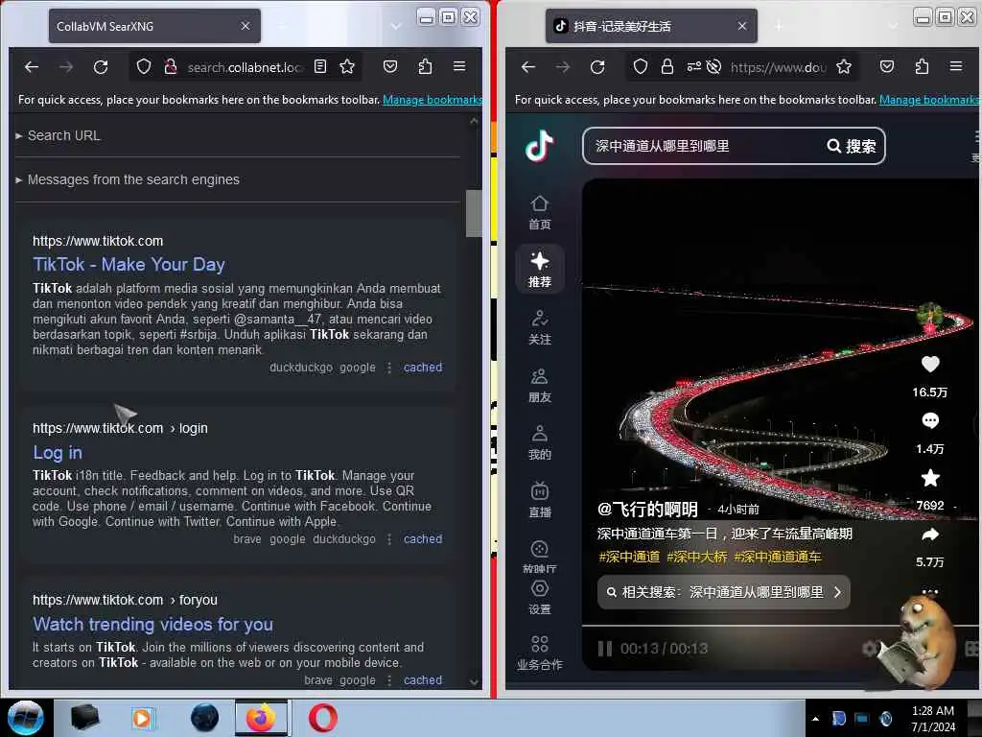Close the CollabVM SearXNG tab

(245, 26)
